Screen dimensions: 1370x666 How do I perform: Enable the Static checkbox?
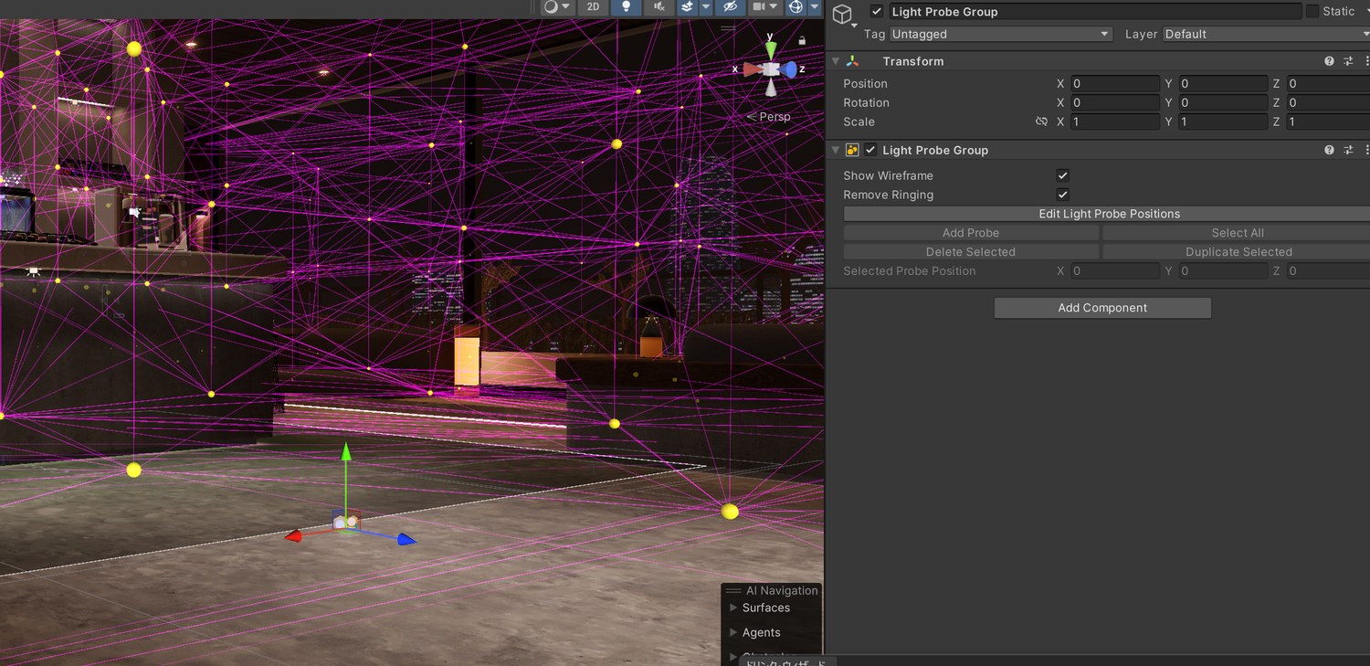pos(1312,11)
